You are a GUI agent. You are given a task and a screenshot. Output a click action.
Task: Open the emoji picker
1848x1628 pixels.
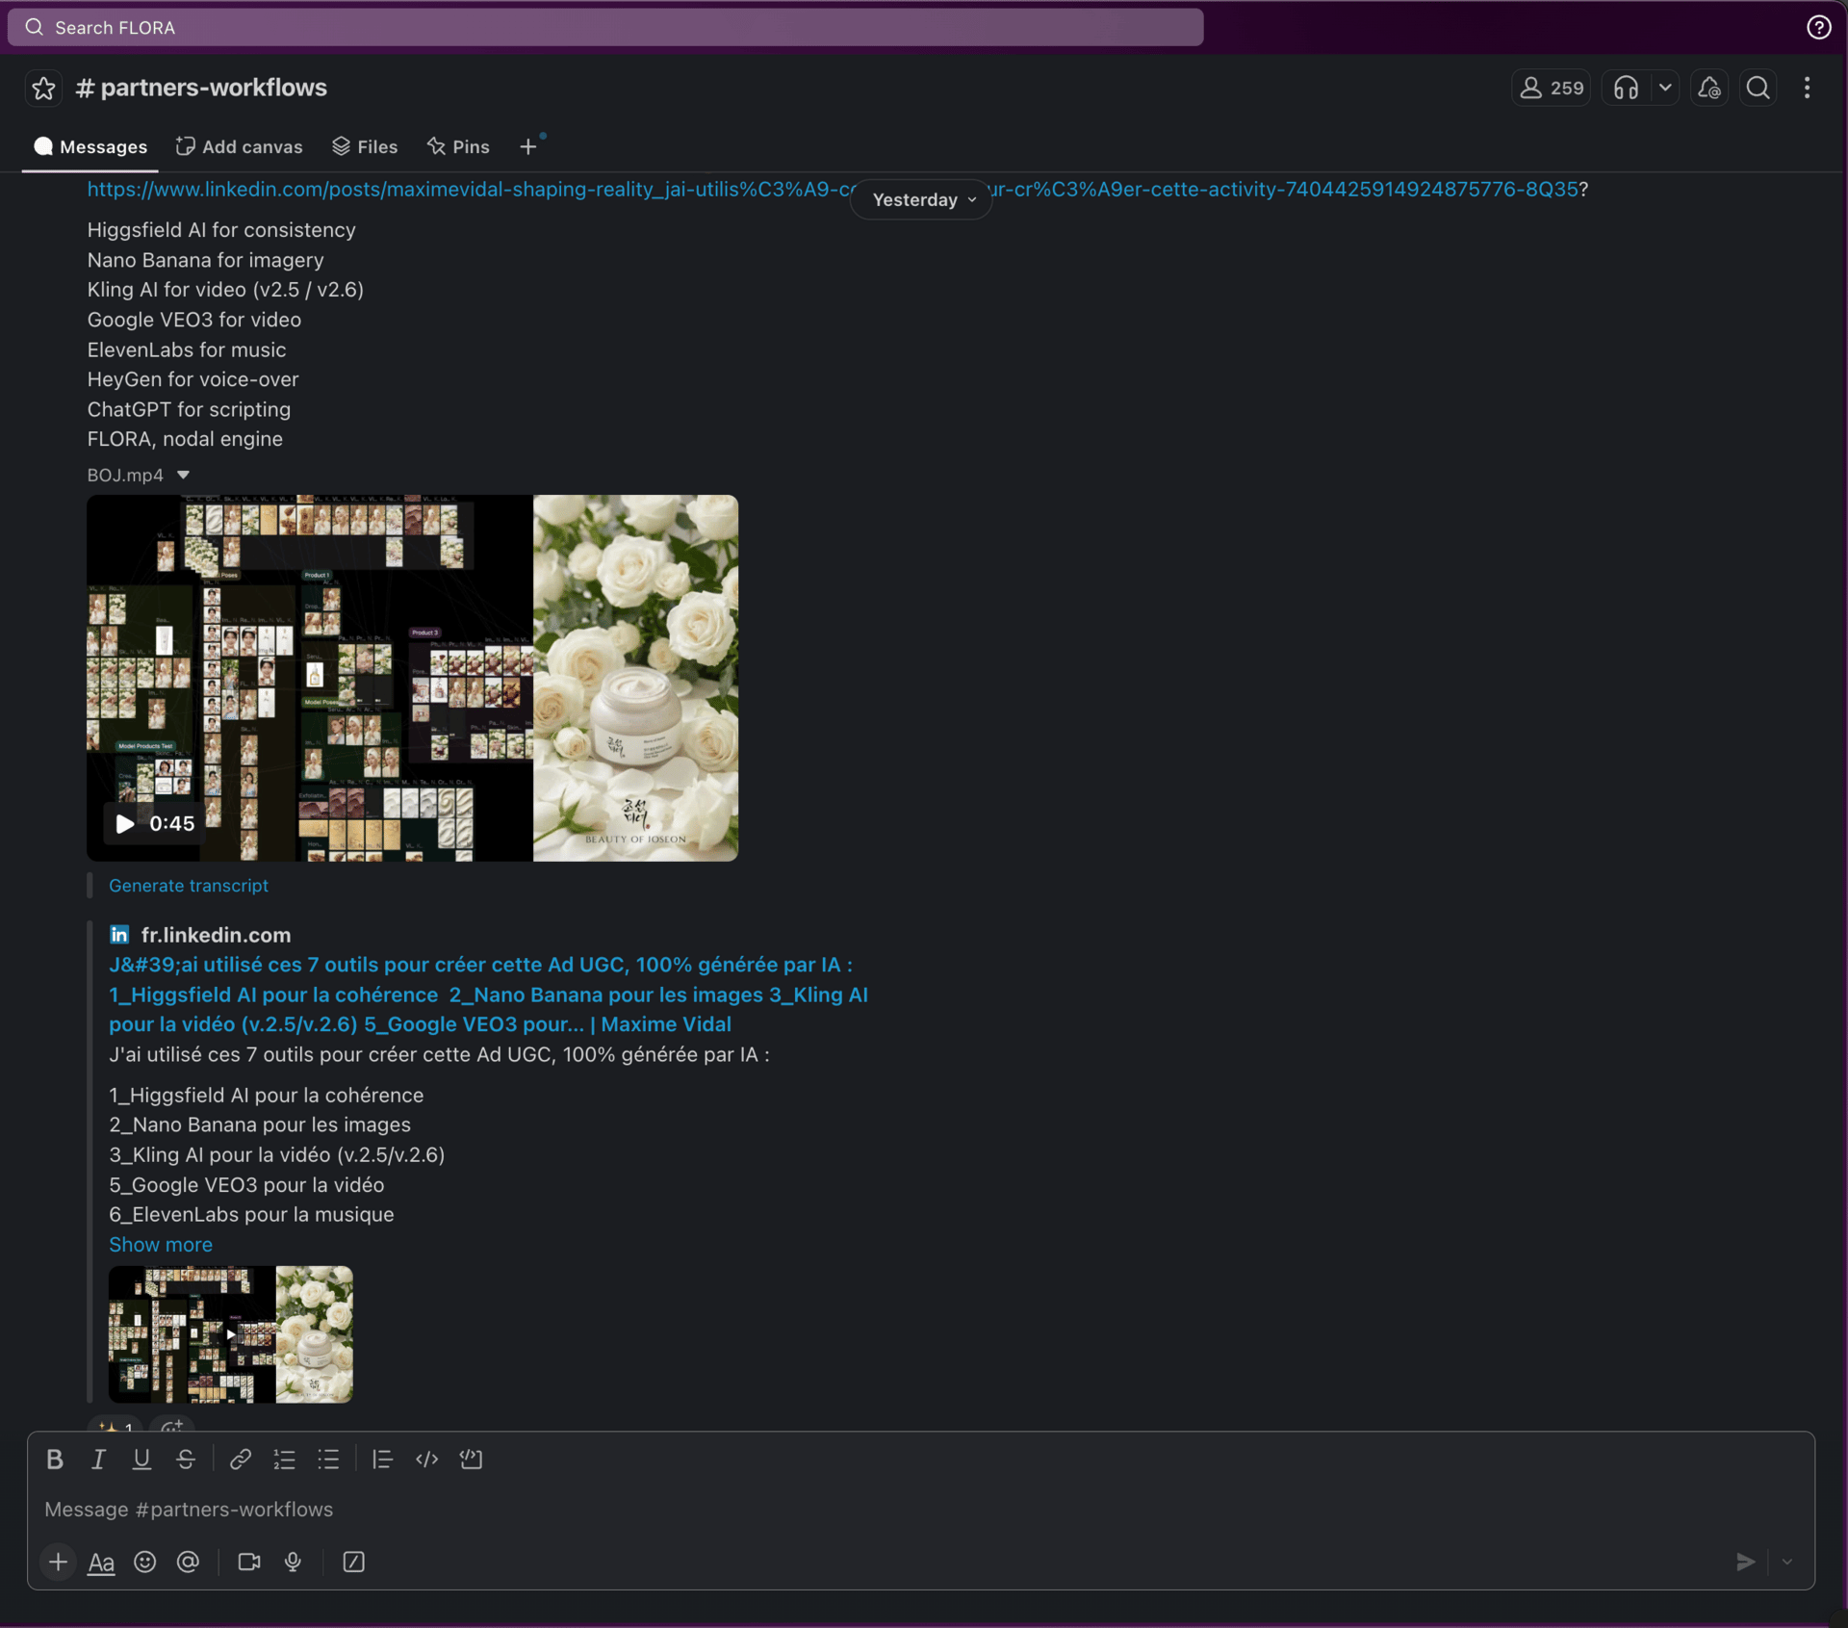(x=144, y=1562)
